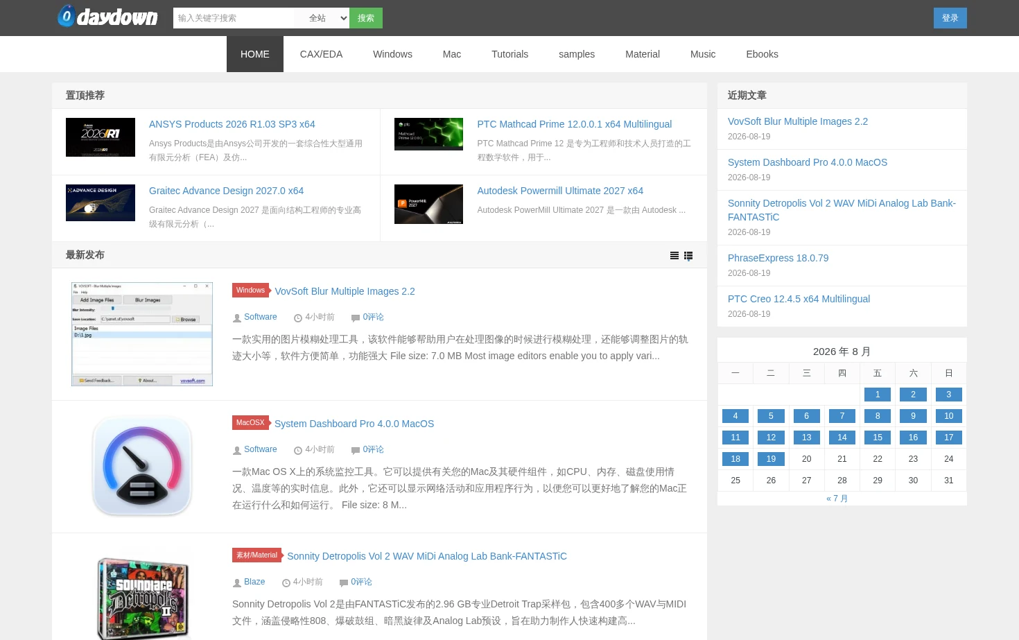Open VovSoft Blur Multiple Images post title
1019x640 pixels.
click(x=345, y=291)
